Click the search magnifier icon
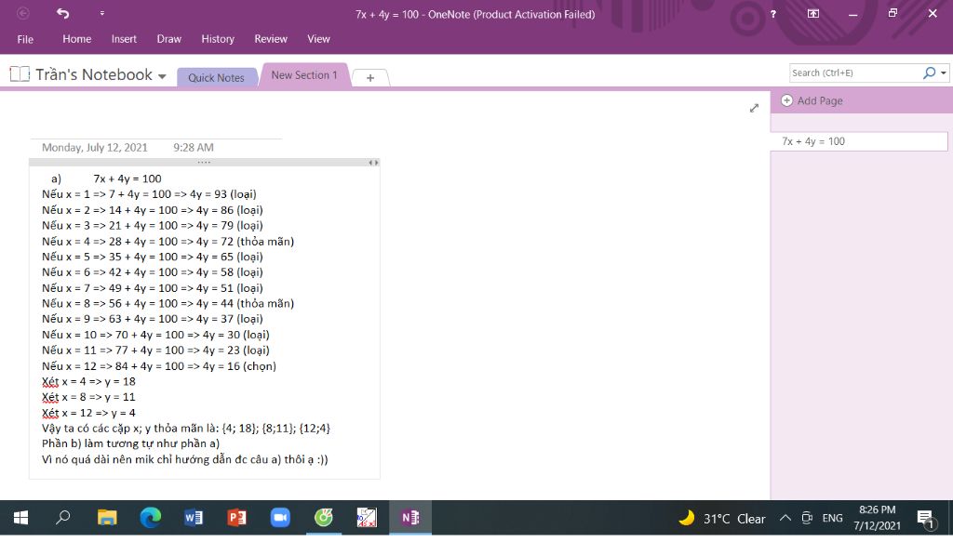Viewport: 953px width, 542px height. [x=930, y=73]
